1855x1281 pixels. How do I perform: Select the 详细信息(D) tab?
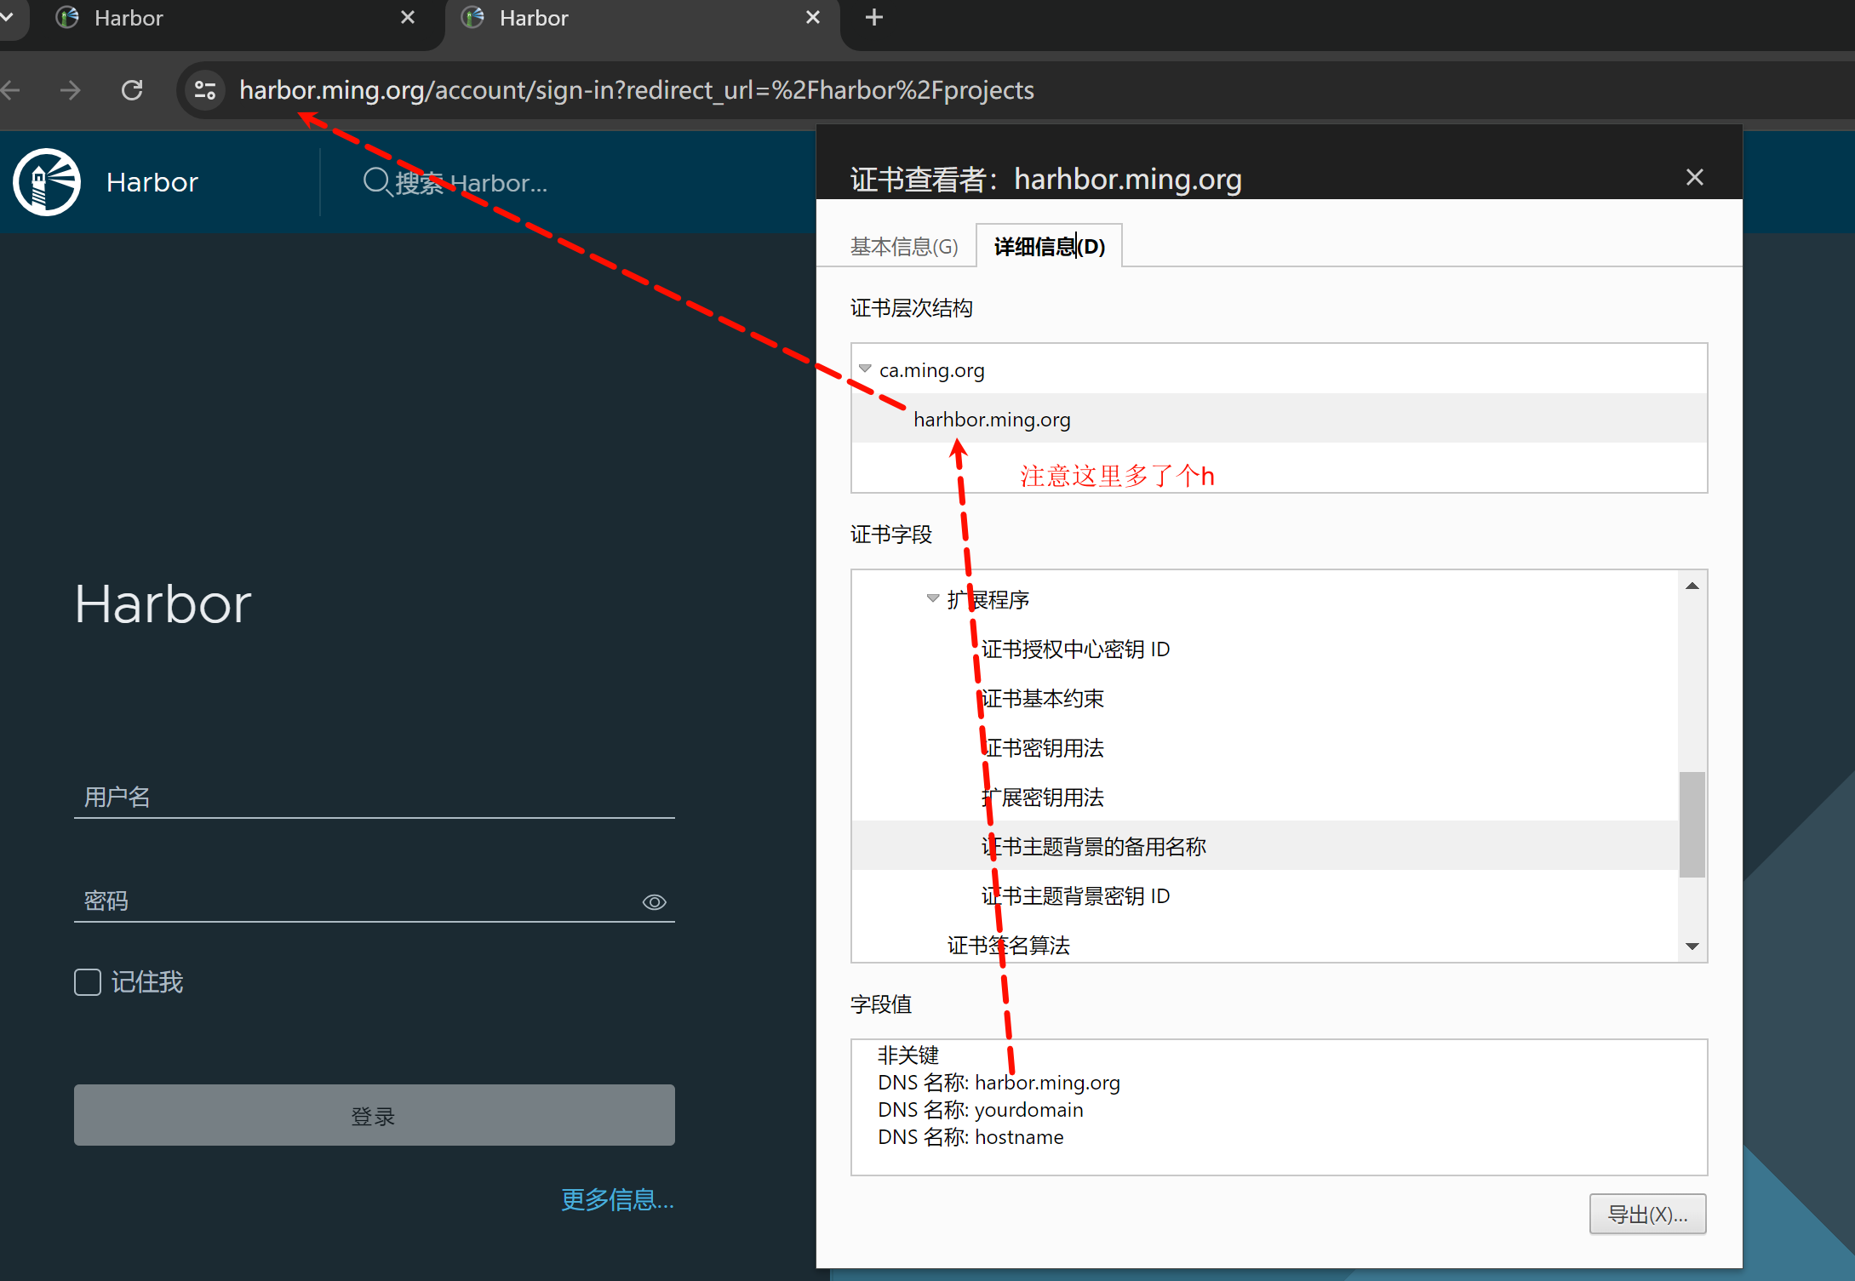(1049, 247)
